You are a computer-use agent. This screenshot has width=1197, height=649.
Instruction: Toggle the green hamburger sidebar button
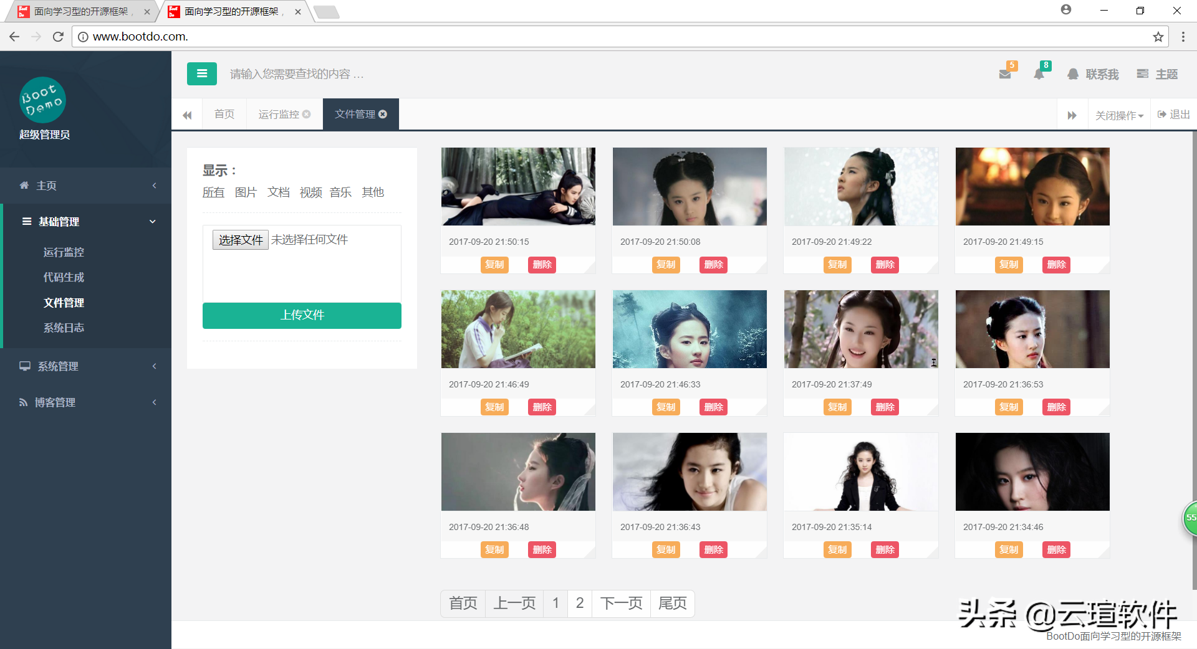coord(201,73)
